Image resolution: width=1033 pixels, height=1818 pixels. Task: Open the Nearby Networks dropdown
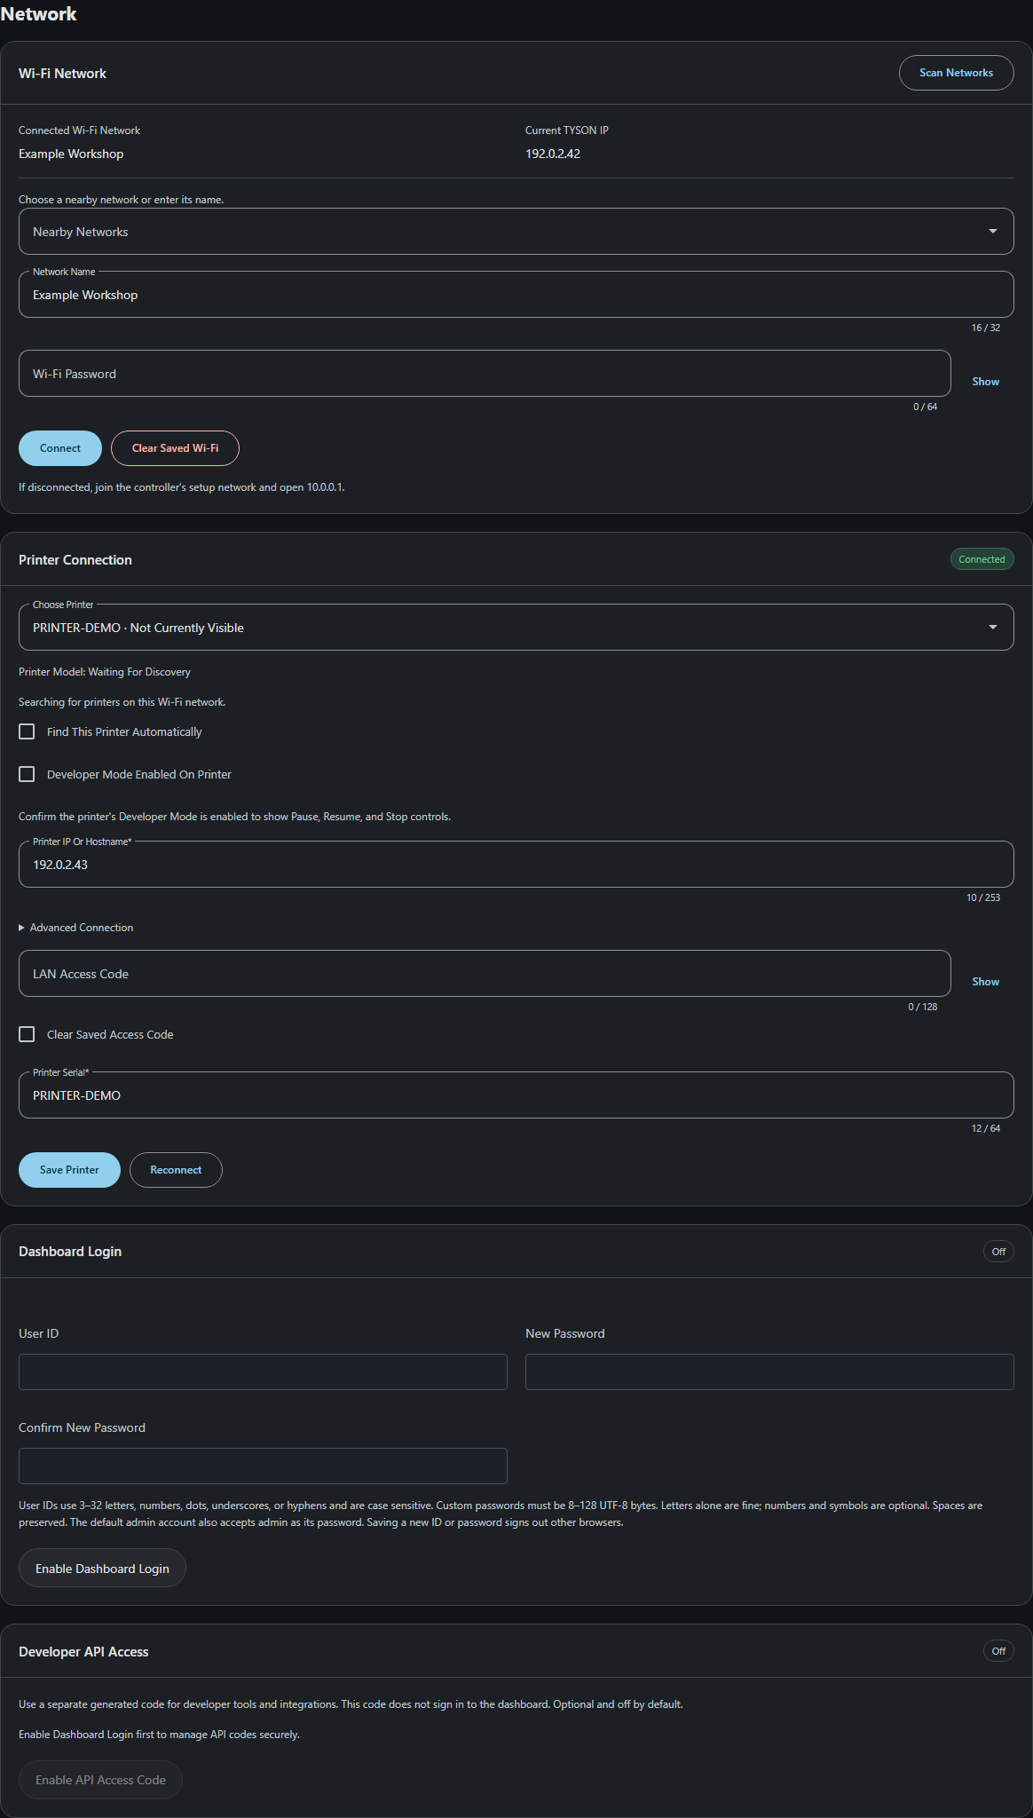pos(516,232)
